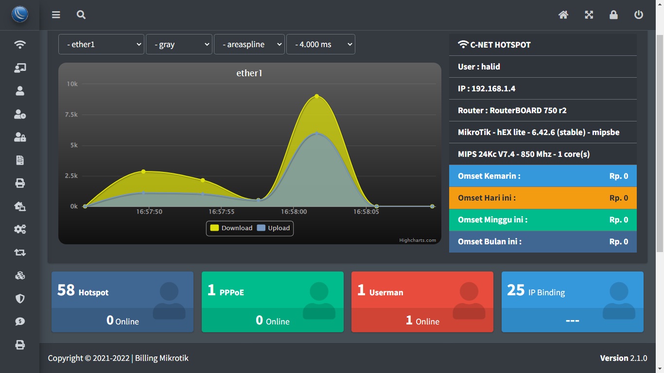Click the shield icon in the sidebar
Image resolution: width=664 pixels, height=373 pixels.
(20, 298)
